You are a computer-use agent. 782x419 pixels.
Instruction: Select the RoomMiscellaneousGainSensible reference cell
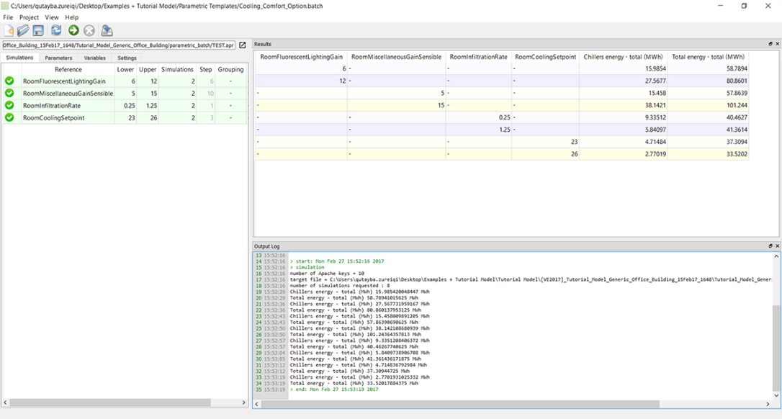click(68, 94)
